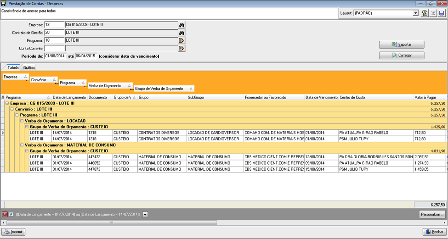The height and width of the screenshot is (239, 448).
Task: Select the document 447873 cell
Action: [x=100, y=169]
